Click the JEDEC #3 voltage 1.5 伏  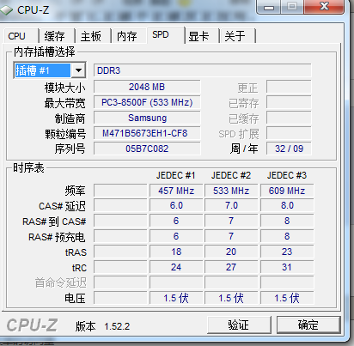(287, 298)
